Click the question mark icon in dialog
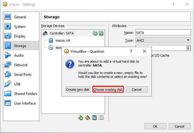194x133 pixels. [70, 64]
